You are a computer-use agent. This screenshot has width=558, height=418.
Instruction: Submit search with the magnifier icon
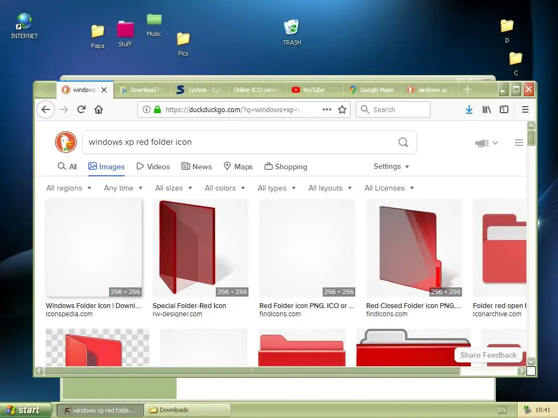403,142
